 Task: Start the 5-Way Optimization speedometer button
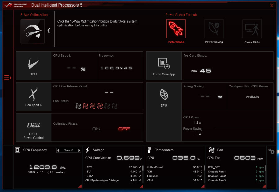pyautogui.click(x=33, y=31)
